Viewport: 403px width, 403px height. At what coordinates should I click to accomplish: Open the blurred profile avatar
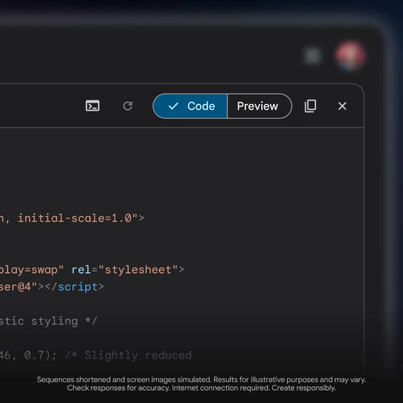(x=351, y=55)
